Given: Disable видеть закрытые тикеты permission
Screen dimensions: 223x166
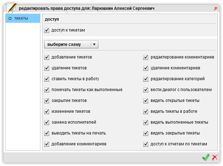Looking at the screenshot, I should point(146,133).
